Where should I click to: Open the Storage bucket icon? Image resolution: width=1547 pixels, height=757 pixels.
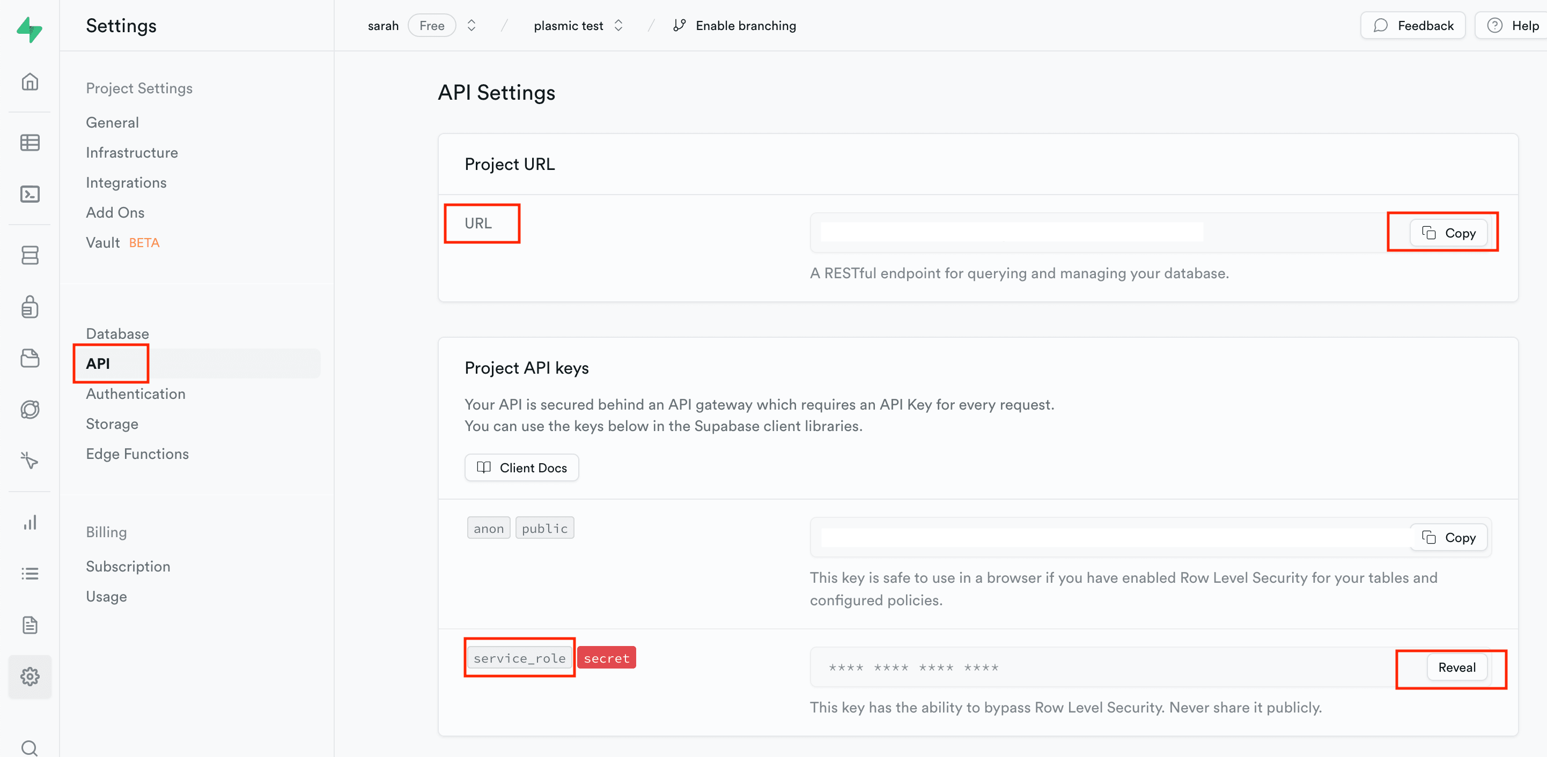[30, 358]
